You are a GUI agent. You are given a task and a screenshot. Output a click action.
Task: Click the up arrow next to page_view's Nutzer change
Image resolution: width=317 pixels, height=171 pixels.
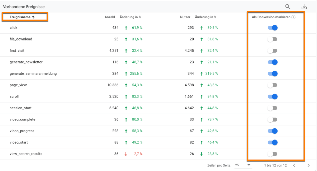[201, 85]
